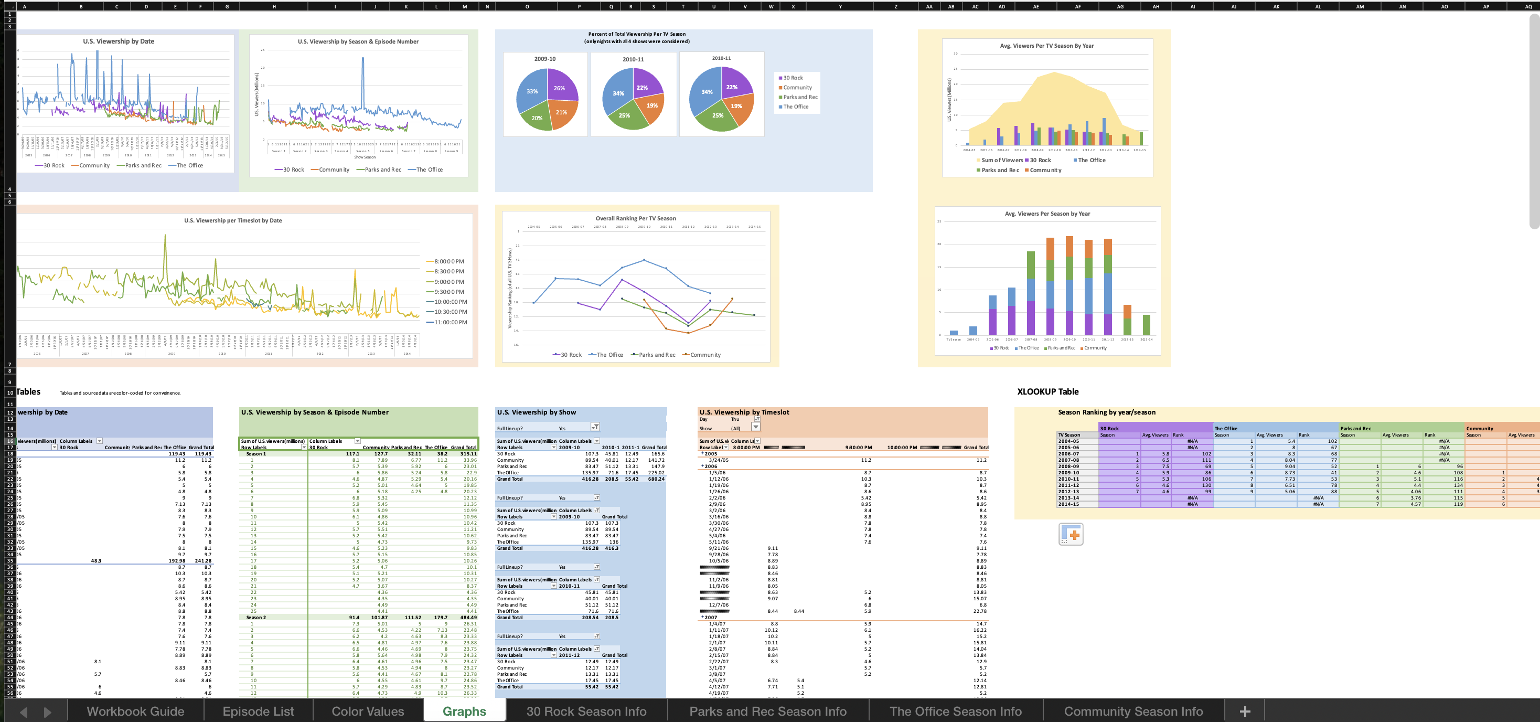The image size is (1540, 722).
Task: Click the add new sheet plus button
Action: pyautogui.click(x=1245, y=711)
